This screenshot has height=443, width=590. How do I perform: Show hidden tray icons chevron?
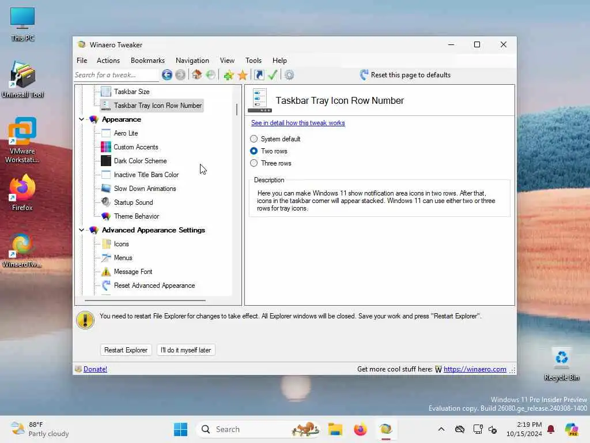441,429
